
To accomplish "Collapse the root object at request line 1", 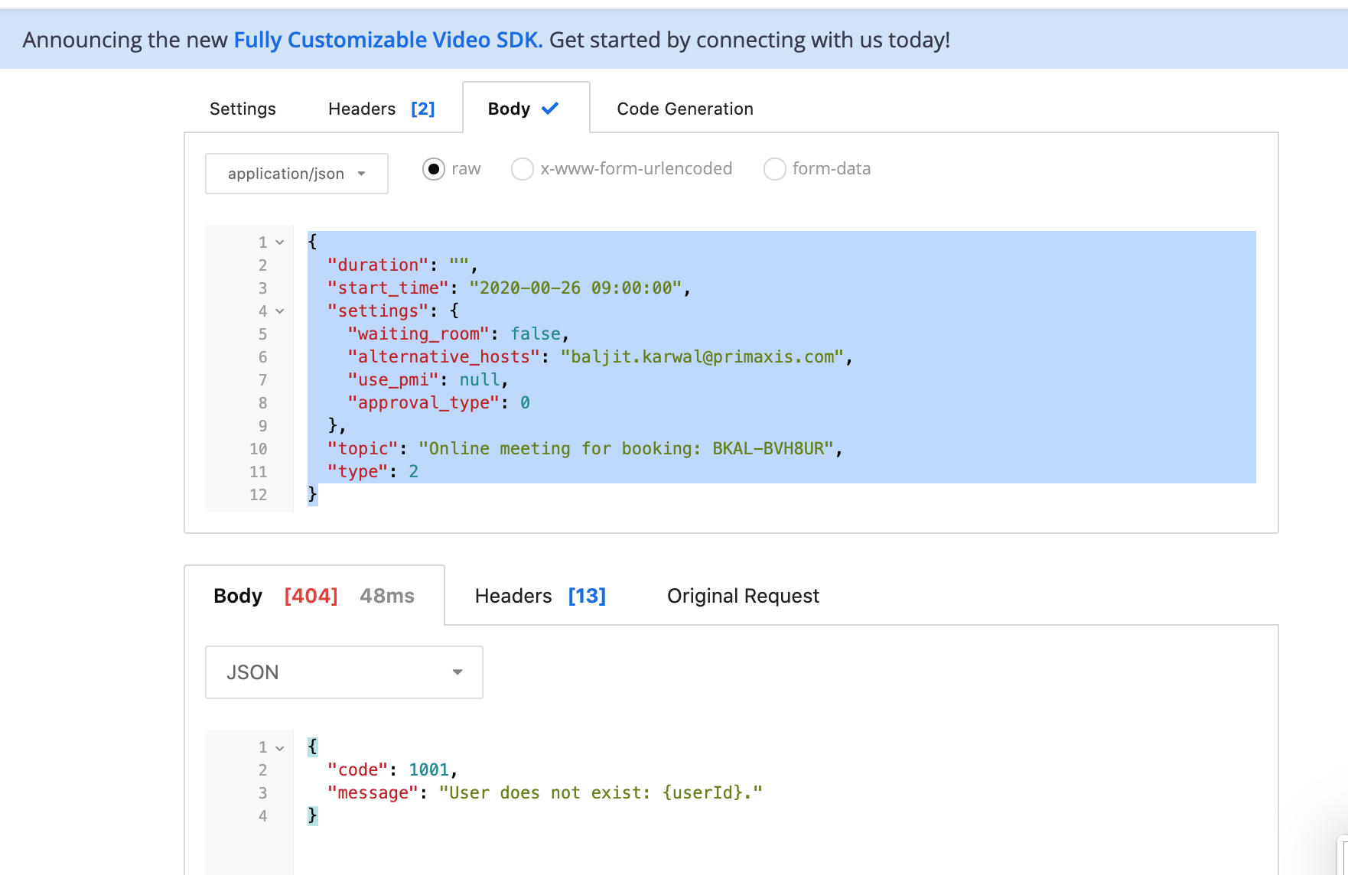I will pyautogui.click(x=280, y=242).
